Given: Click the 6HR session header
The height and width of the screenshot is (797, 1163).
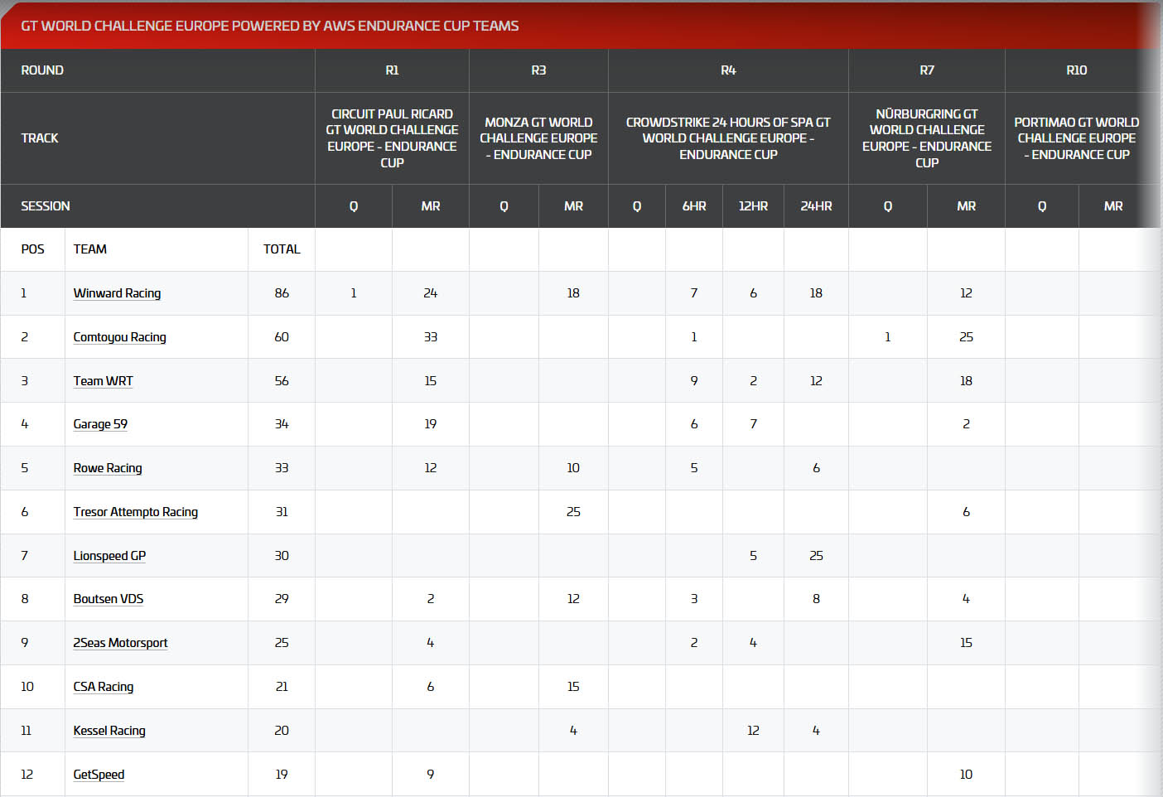Looking at the screenshot, I should (694, 206).
